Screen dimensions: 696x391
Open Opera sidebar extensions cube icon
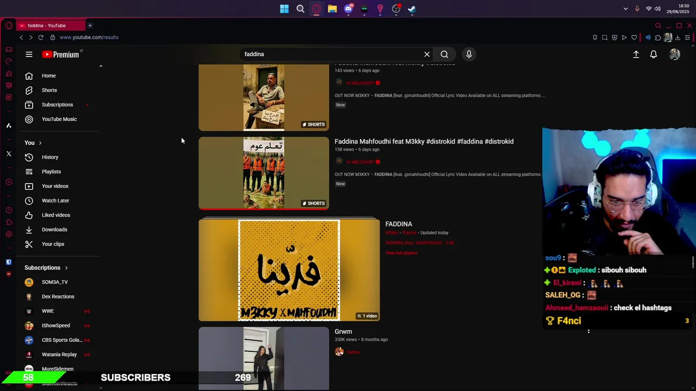point(9,222)
